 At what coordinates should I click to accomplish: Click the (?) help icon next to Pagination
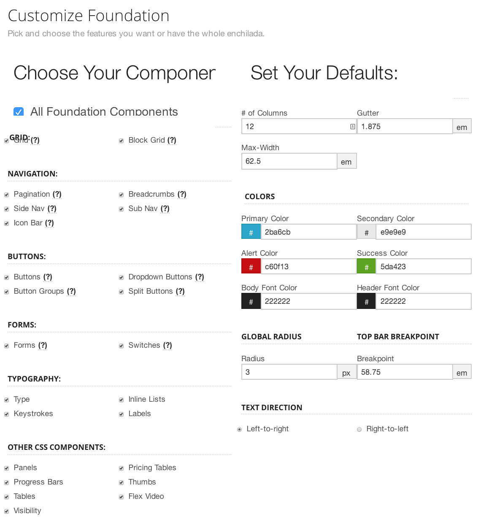pos(57,194)
